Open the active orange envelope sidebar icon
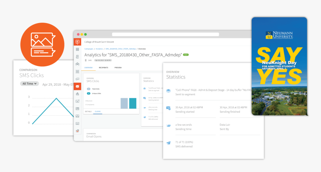The width and height of the screenshot is (321, 172). 77,86
